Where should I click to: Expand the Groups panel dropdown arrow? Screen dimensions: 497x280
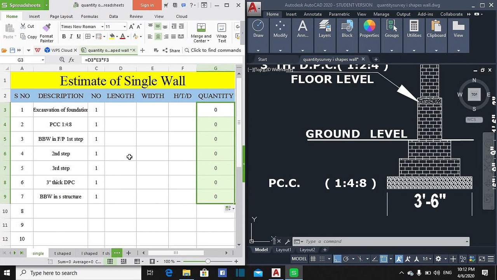tap(392, 51)
